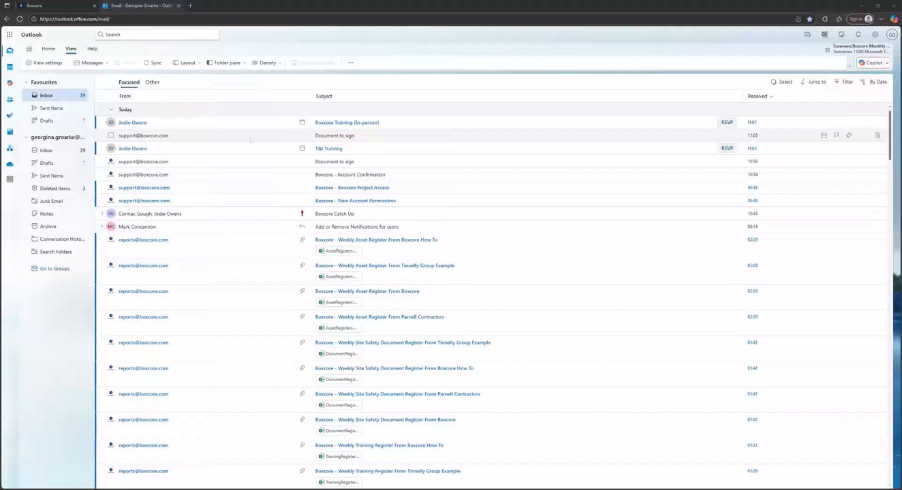
Task: Open View settings in ribbon
Action: click(x=44, y=63)
